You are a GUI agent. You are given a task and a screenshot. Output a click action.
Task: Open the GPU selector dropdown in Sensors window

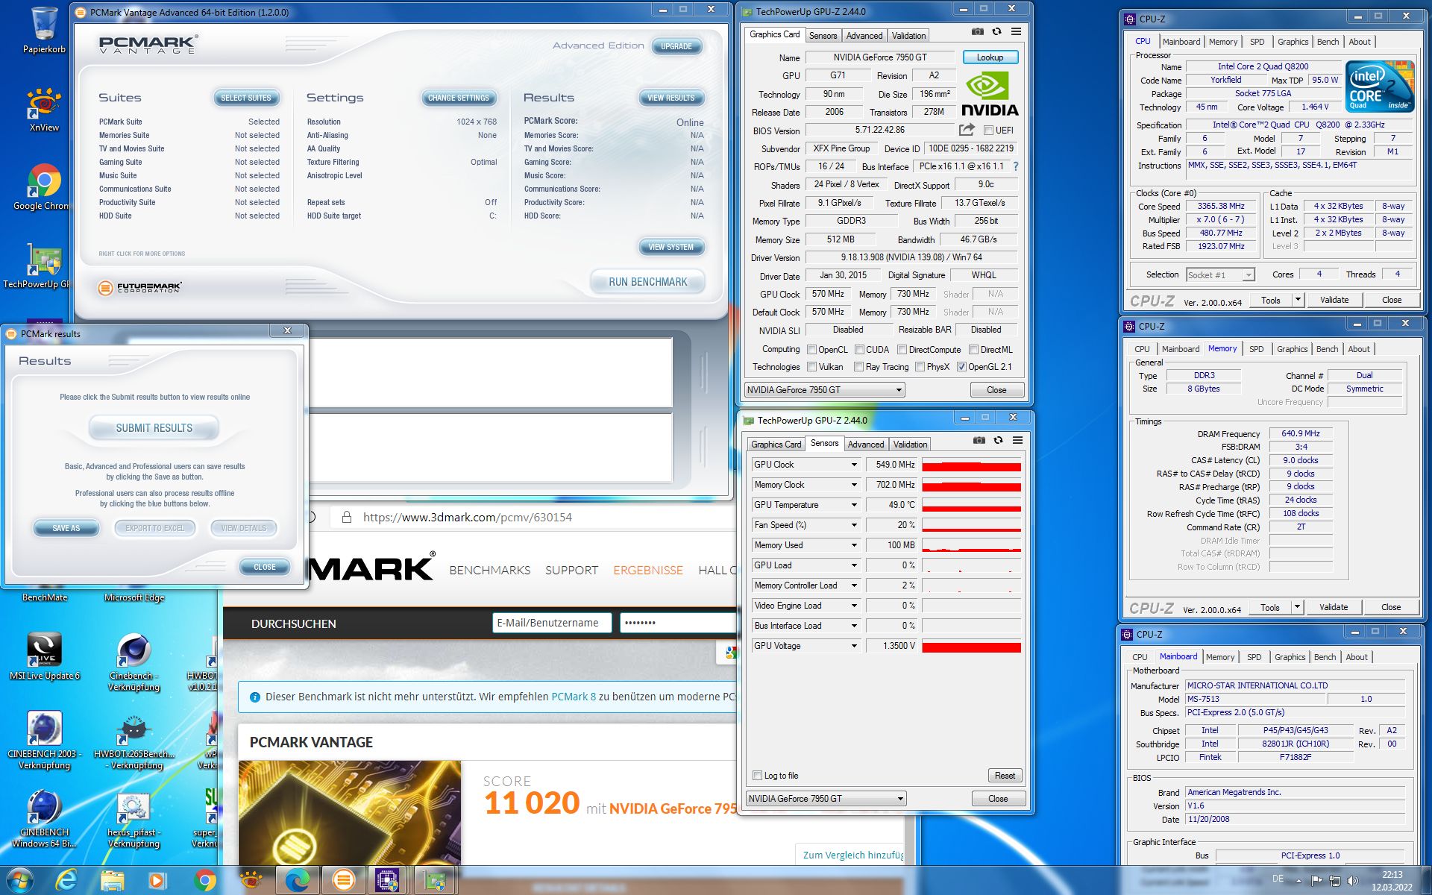[826, 799]
